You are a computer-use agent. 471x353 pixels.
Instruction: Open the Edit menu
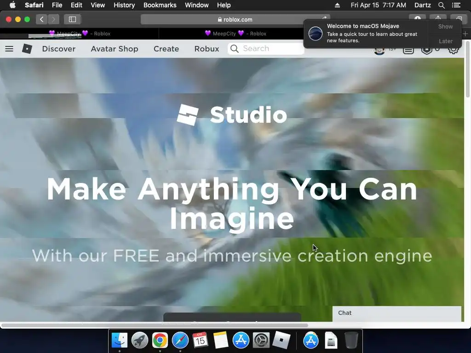click(x=76, y=5)
